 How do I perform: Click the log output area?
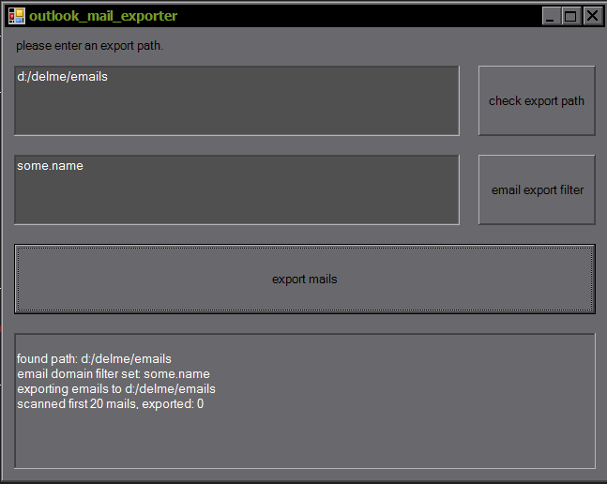tap(305, 401)
